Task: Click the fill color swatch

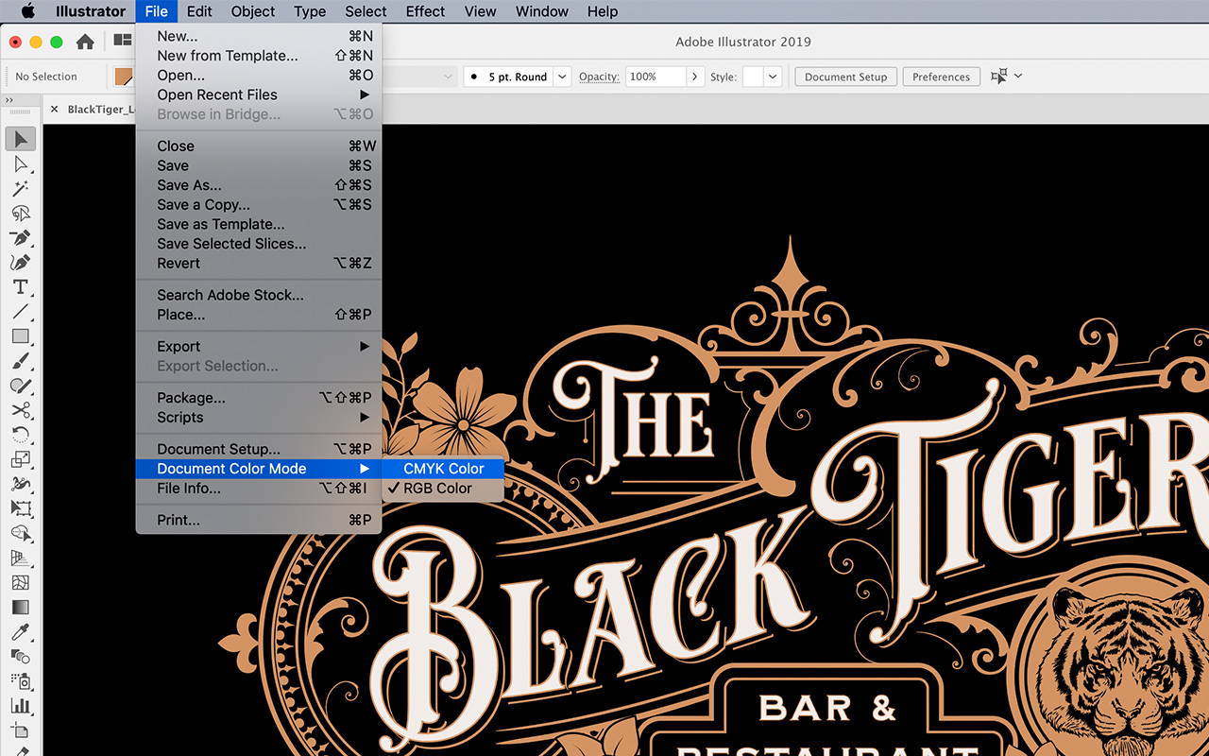Action: pyautogui.click(x=124, y=77)
